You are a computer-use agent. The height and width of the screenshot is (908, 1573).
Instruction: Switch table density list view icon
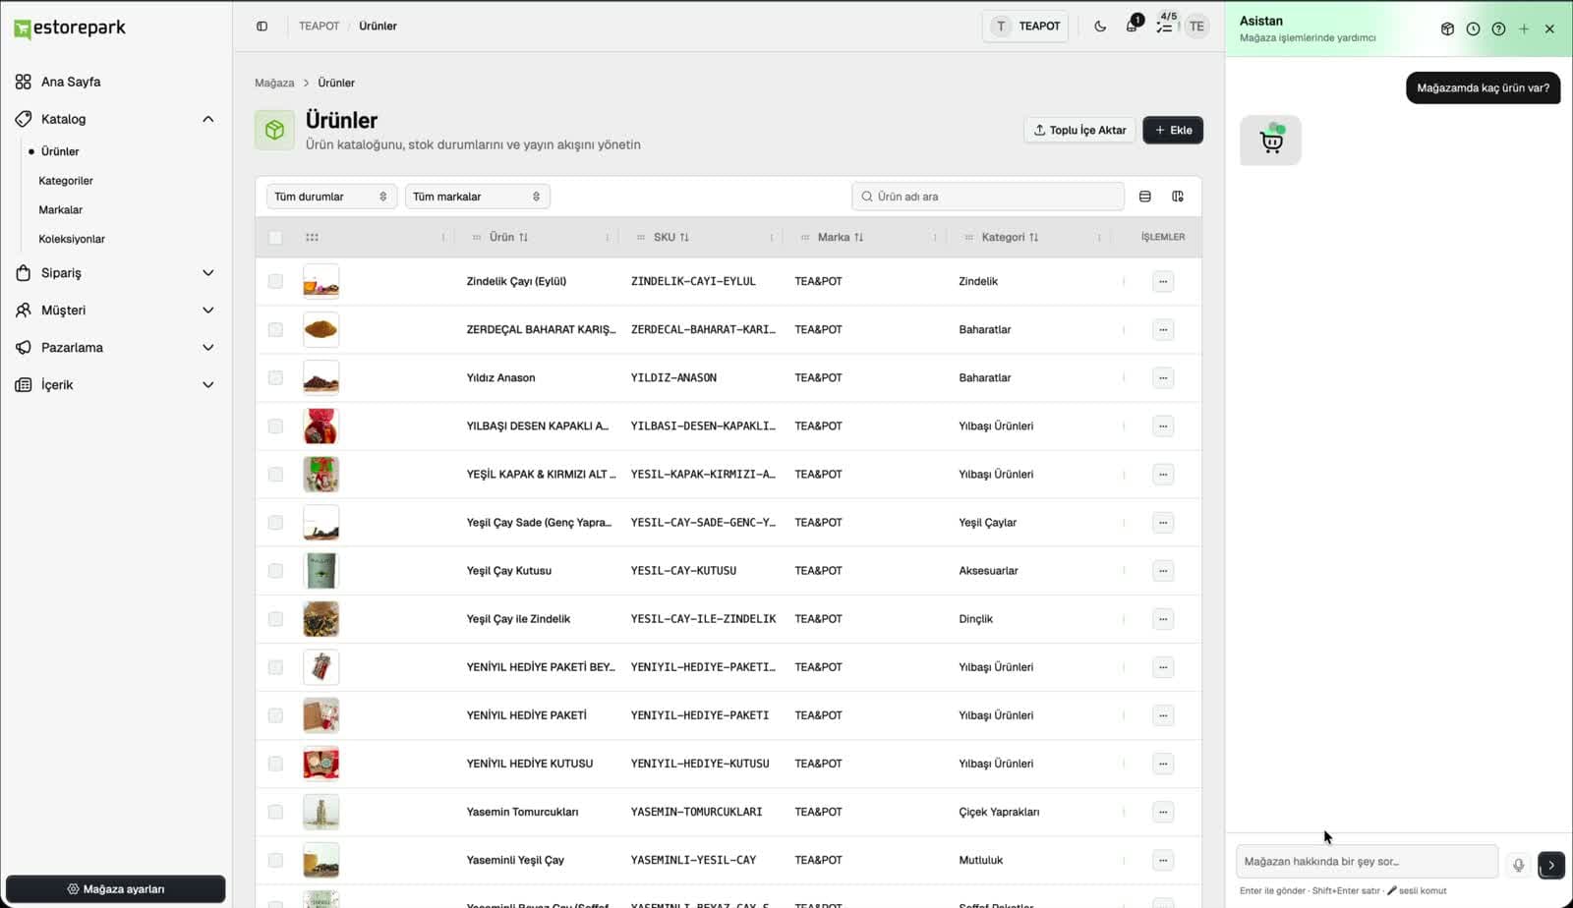pyautogui.click(x=1145, y=197)
